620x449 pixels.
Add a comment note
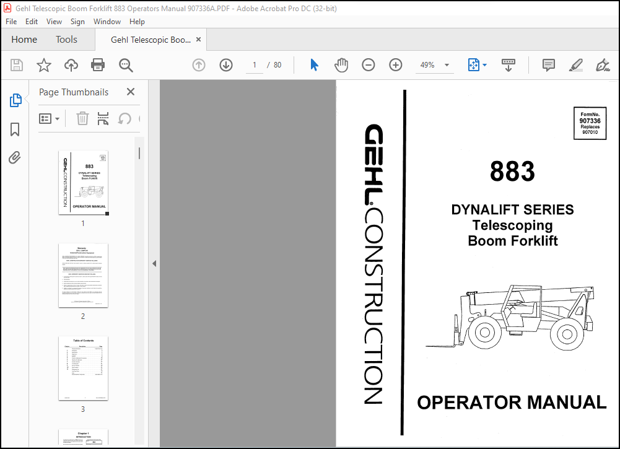548,65
